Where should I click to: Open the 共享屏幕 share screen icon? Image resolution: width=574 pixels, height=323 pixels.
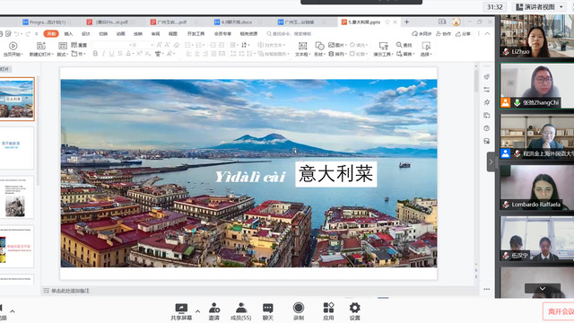point(181,311)
